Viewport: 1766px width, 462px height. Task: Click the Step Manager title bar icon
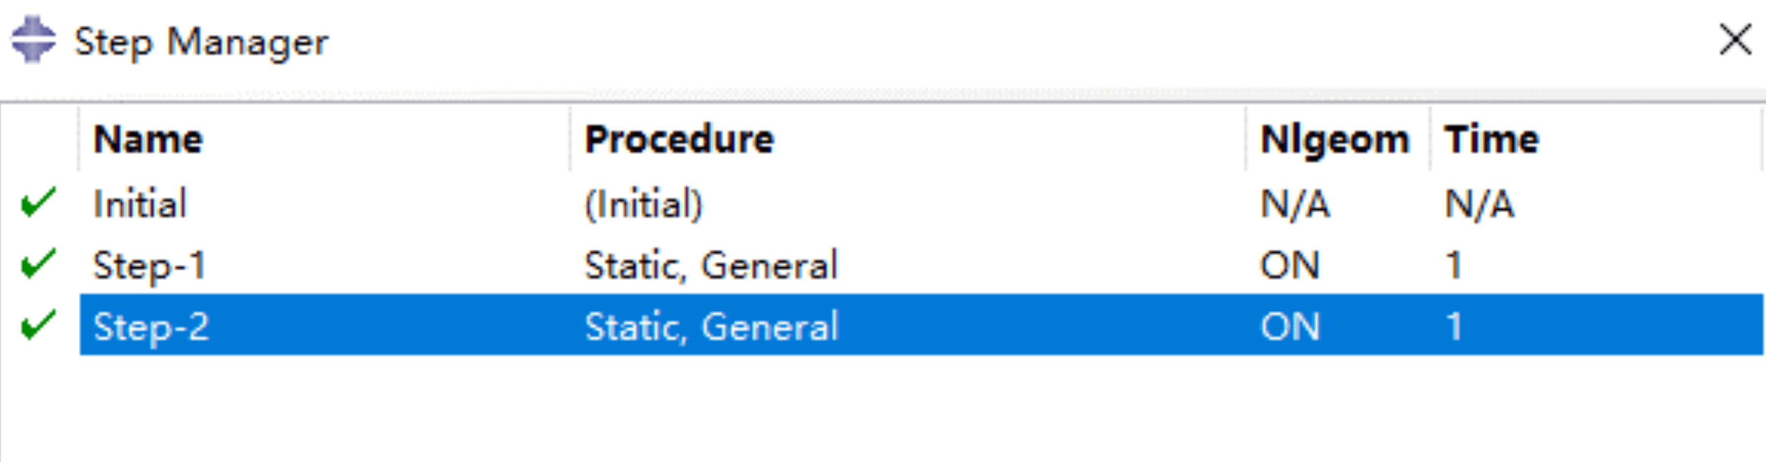33,40
